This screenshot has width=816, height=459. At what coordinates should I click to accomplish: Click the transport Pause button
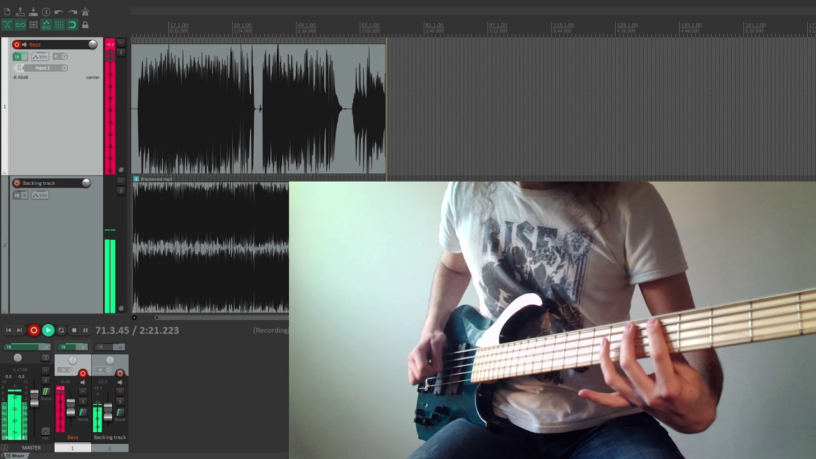tap(85, 330)
